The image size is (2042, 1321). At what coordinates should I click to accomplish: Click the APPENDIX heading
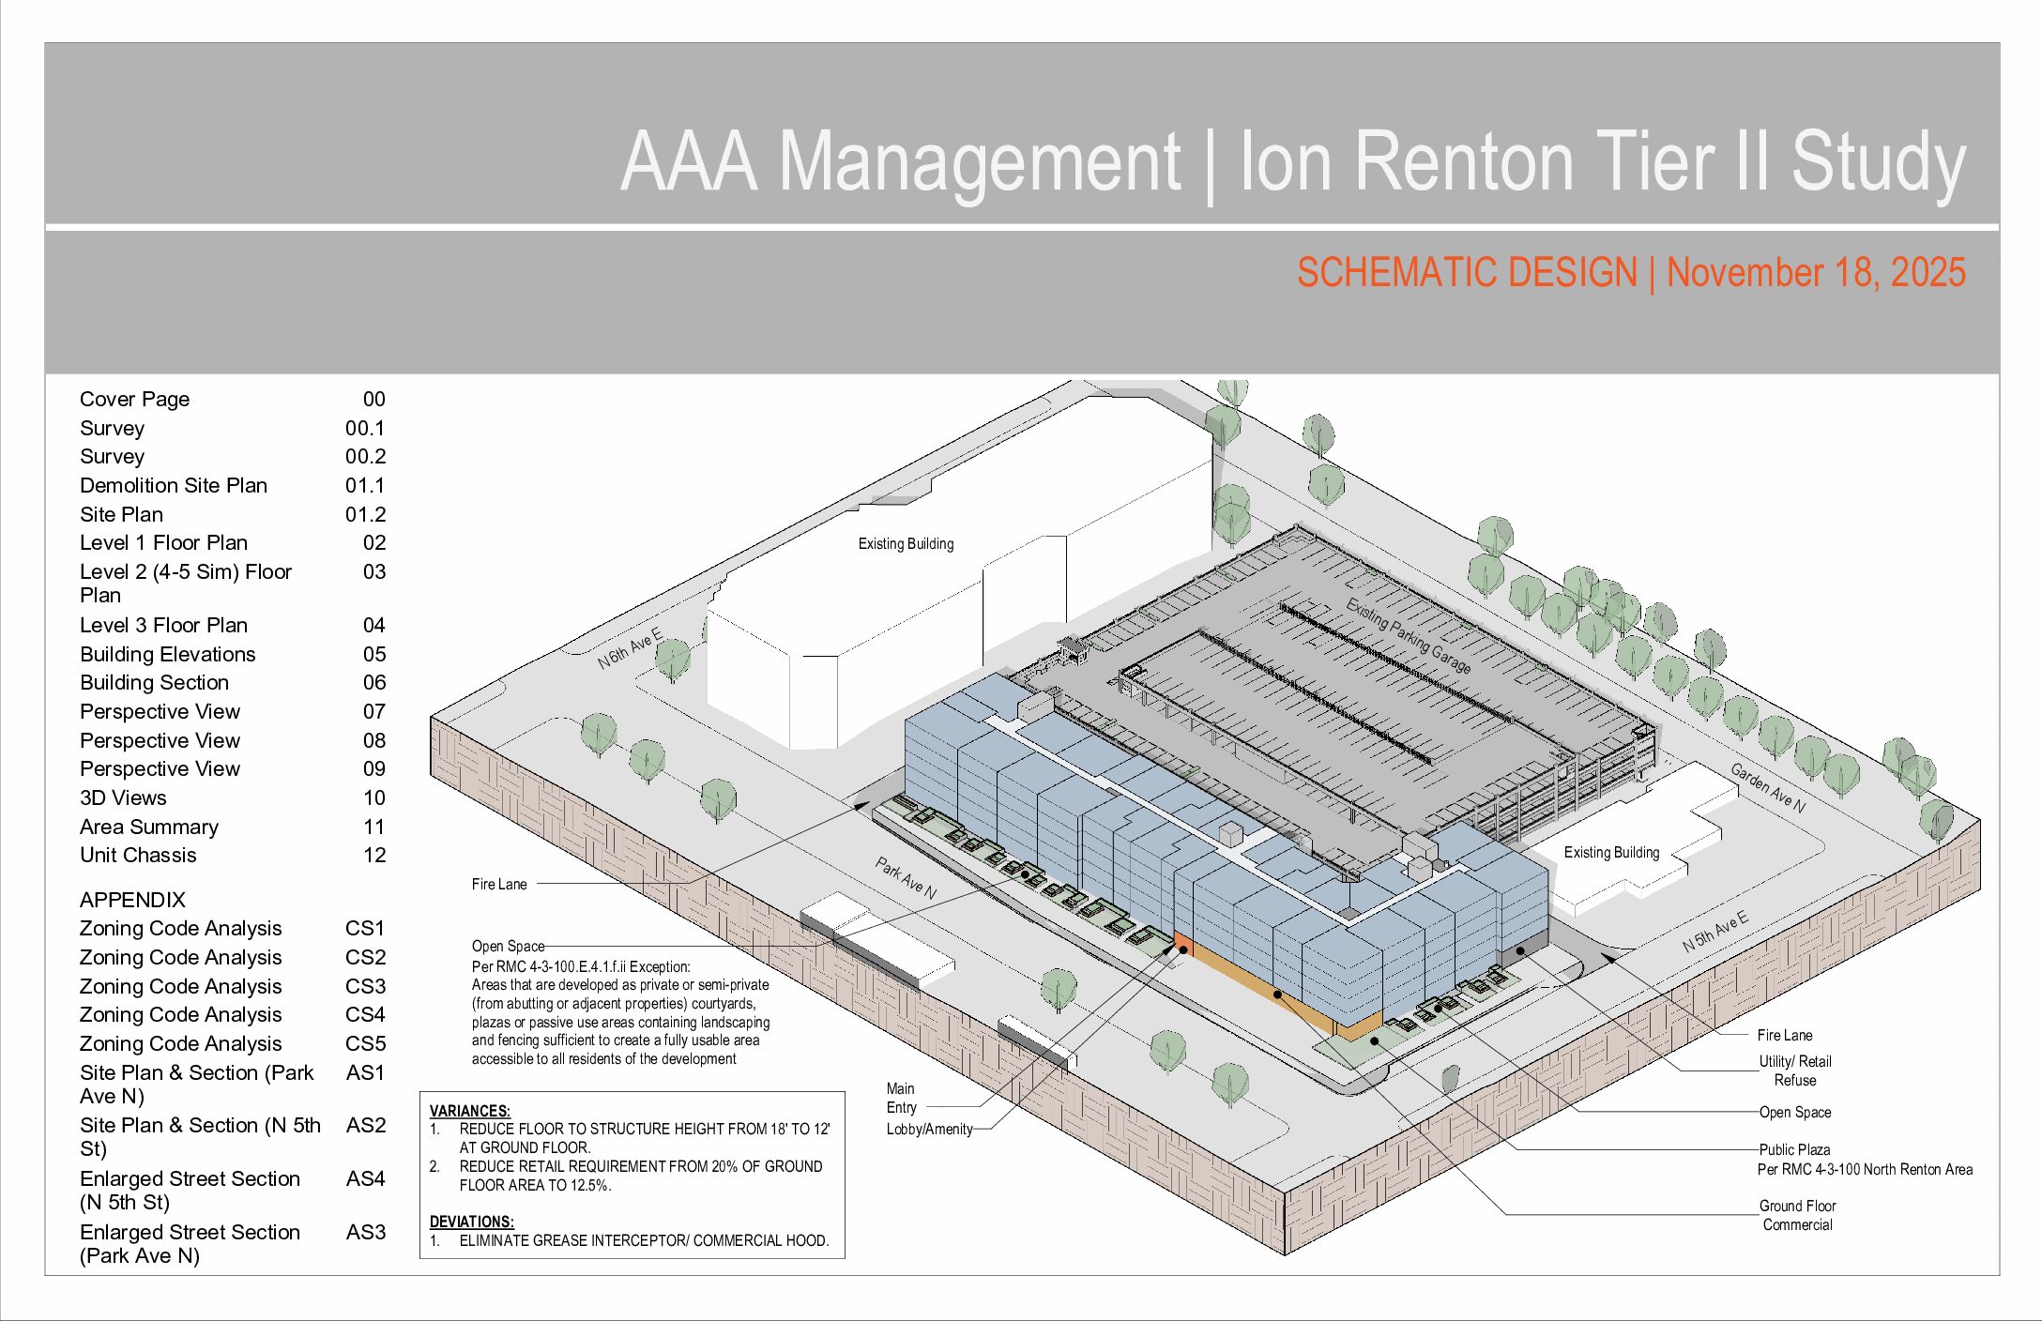point(132,900)
